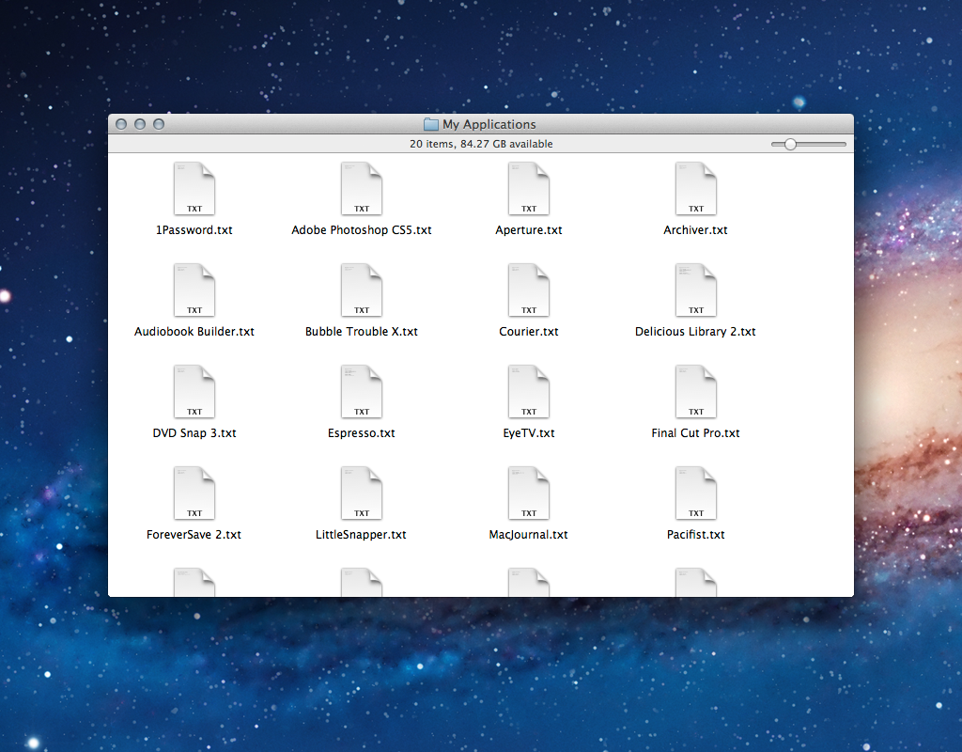The image size is (962, 752).
Task: Select the Audiobook Builder.txt file icon
Action: tap(194, 290)
